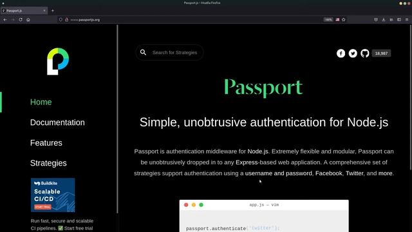Follow the Express link in description

tap(247, 162)
